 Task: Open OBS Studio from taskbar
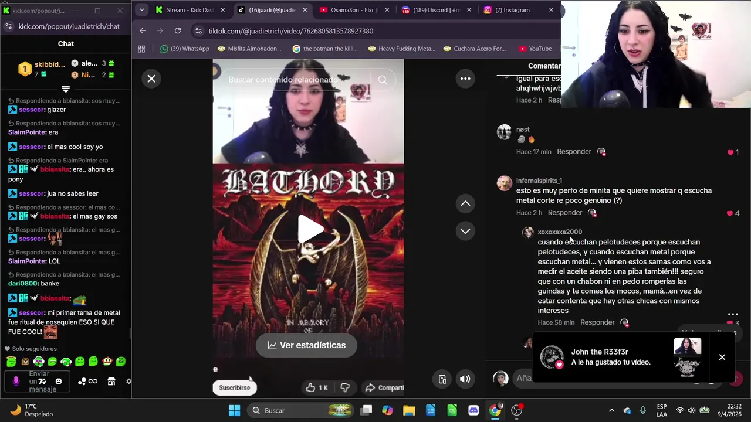click(x=516, y=410)
